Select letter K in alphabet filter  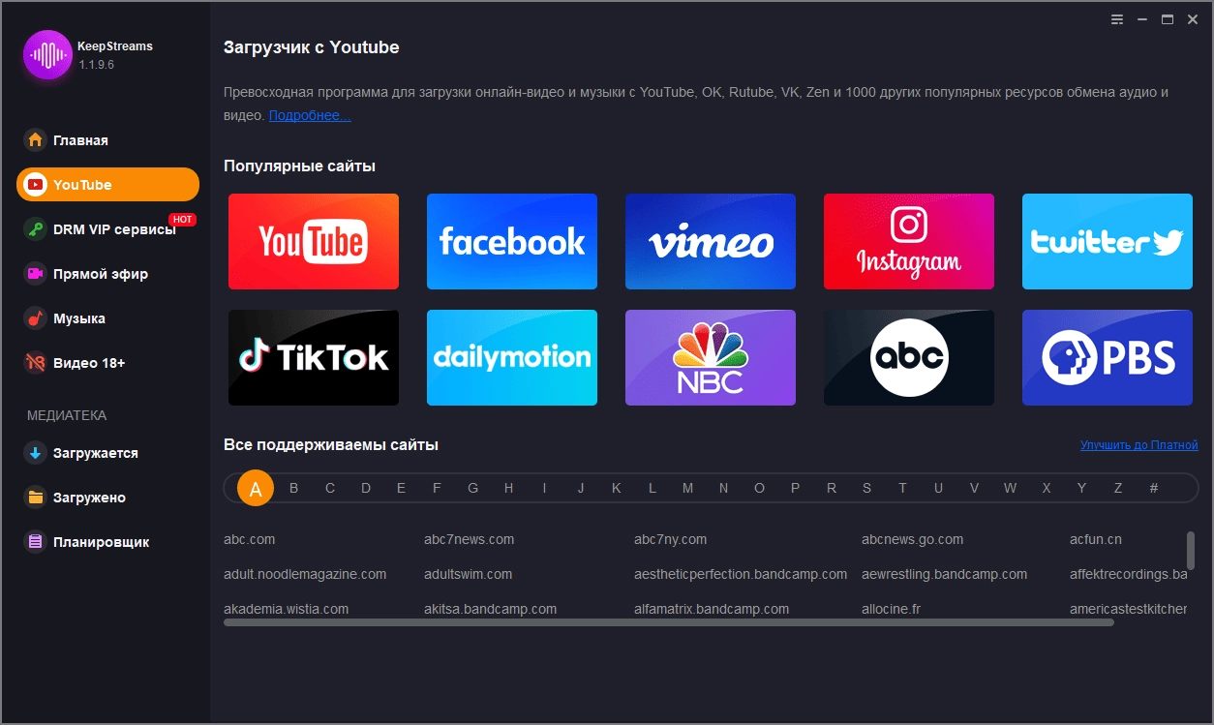click(616, 489)
